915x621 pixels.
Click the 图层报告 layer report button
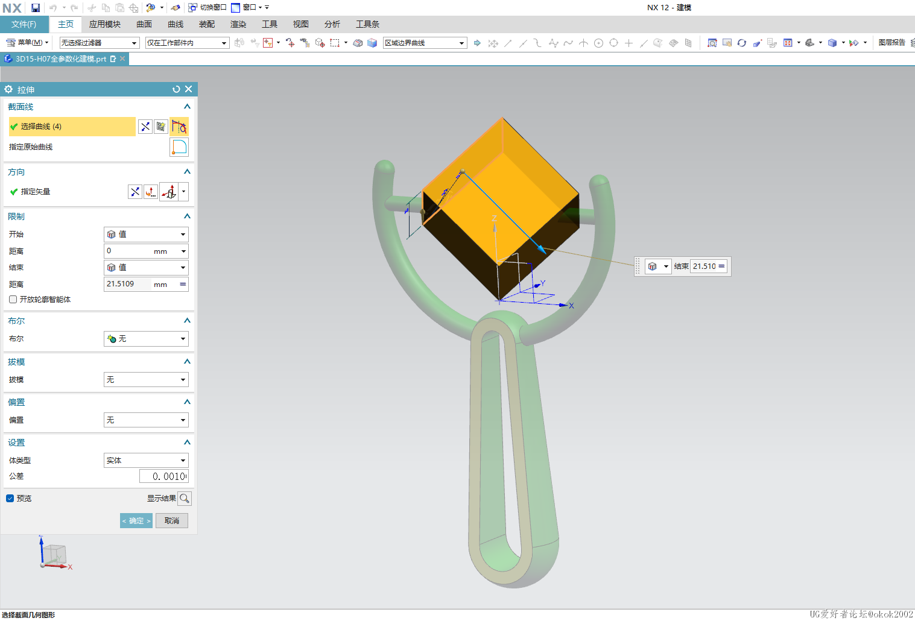[x=892, y=43]
